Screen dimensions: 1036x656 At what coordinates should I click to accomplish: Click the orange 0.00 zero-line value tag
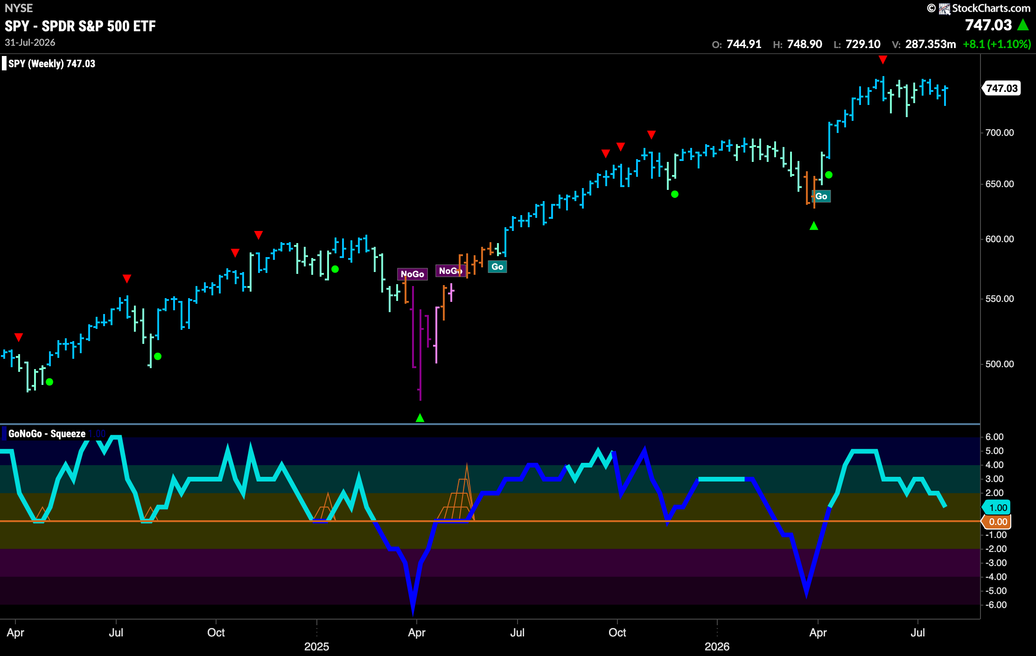[x=997, y=522]
